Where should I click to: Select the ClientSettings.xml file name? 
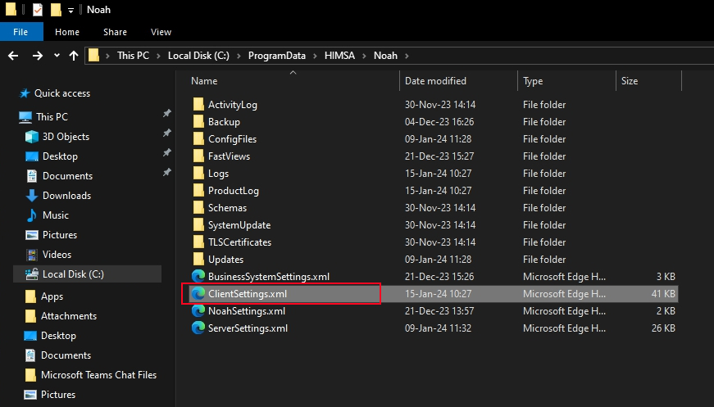click(248, 294)
